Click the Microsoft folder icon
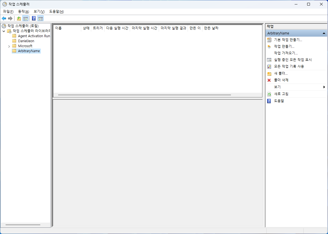Screen dimensions: 328x234 tap(14, 46)
